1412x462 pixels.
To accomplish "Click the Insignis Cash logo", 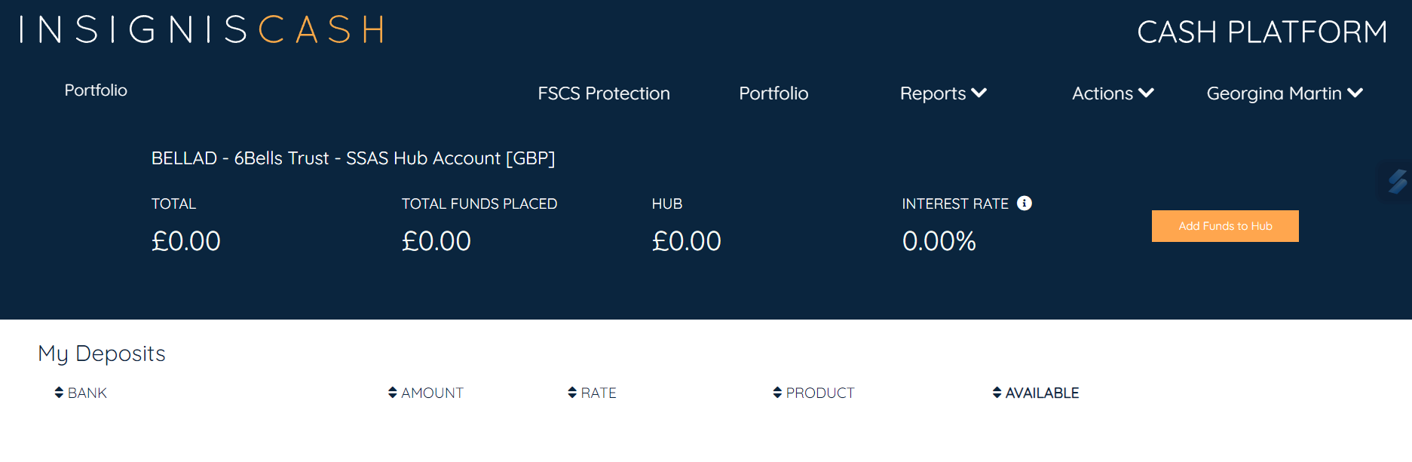I will click(202, 30).
